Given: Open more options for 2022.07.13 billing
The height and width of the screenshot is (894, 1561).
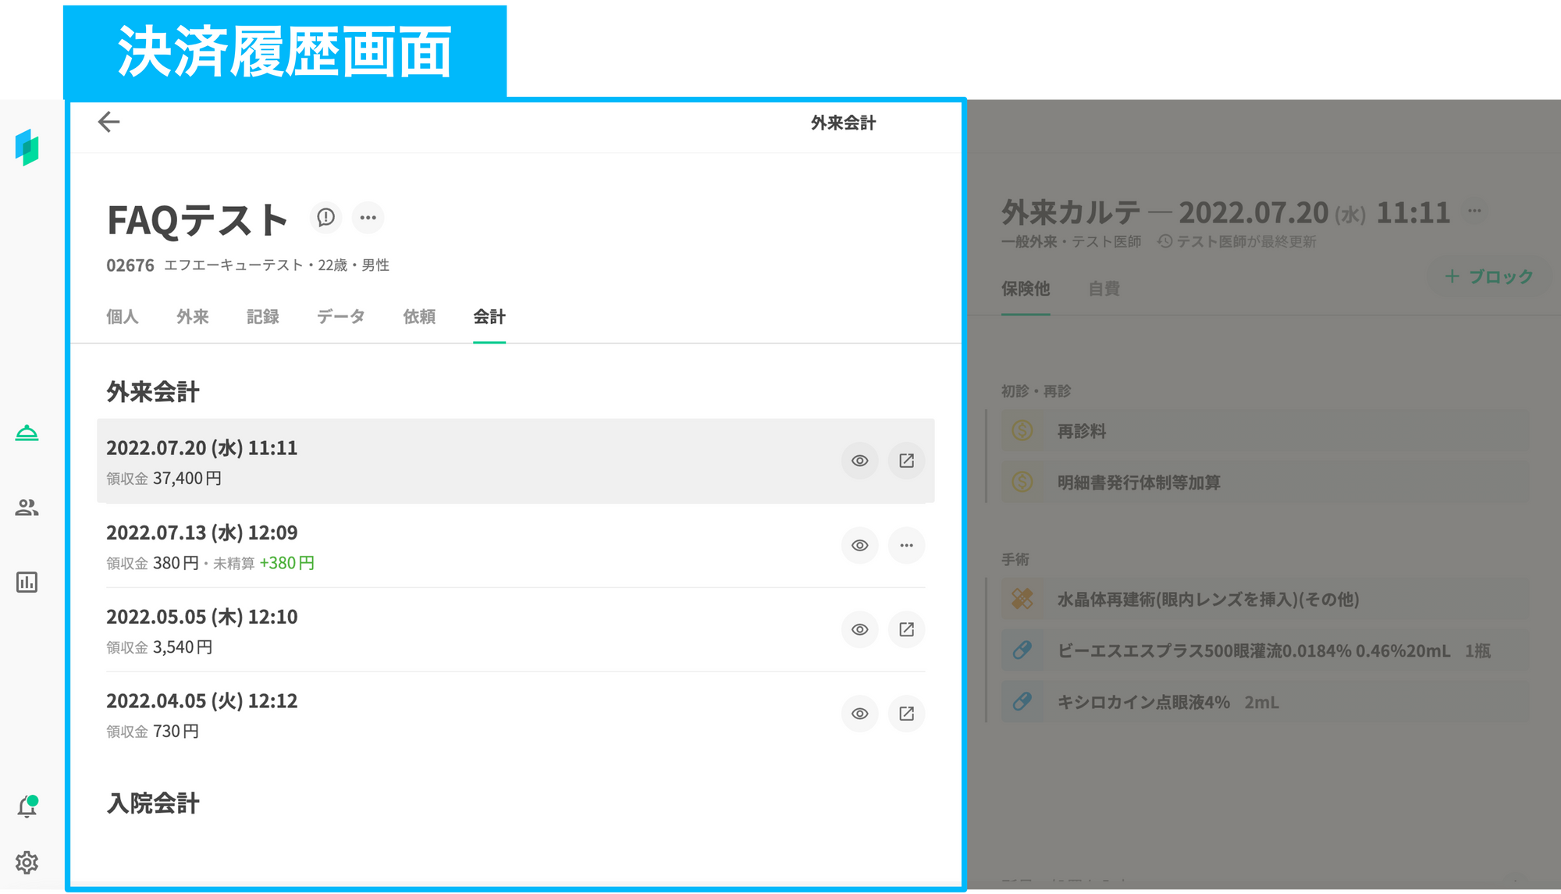Looking at the screenshot, I should 906,545.
